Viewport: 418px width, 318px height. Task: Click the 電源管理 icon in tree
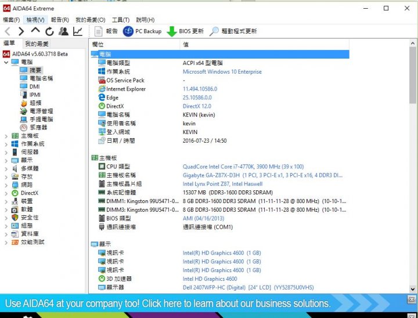[x=24, y=111]
